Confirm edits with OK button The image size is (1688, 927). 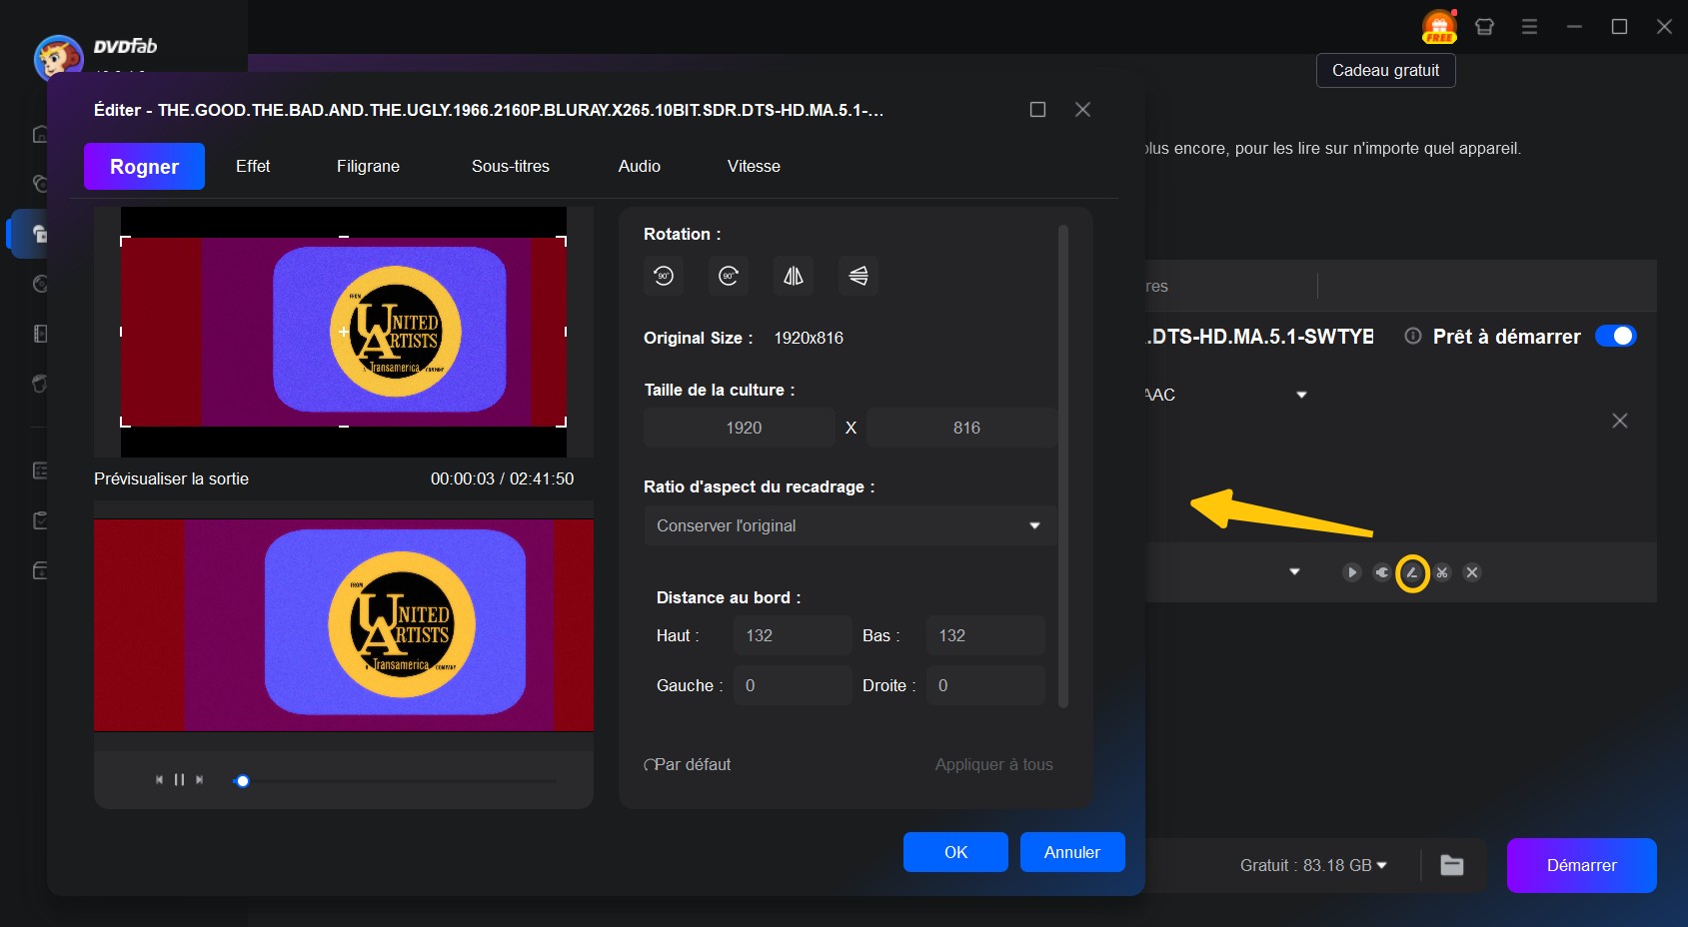[x=955, y=852]
